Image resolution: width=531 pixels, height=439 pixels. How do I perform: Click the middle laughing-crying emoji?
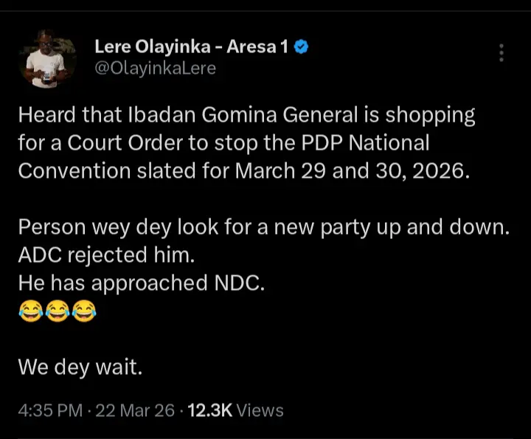click(57, 311)
